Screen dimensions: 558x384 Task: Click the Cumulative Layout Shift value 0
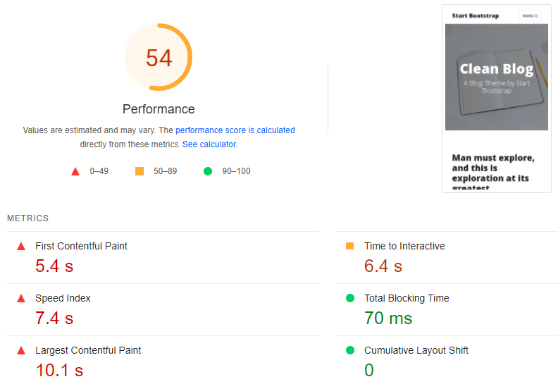(x=369, y=370)
